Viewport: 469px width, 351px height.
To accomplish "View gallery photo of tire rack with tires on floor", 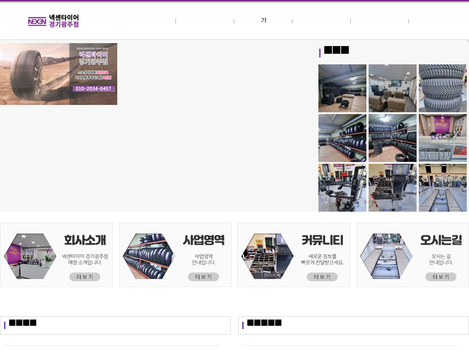I will [392, 138].
